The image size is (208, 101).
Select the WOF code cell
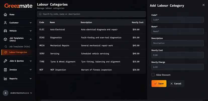[x=41, y=70]
